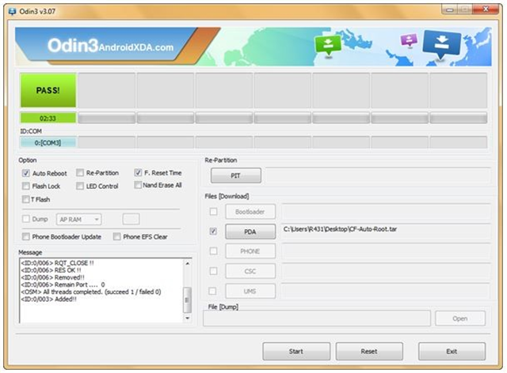Click the CSC file button
This screenshot has height=373, width=507.
tap(250, 271)
